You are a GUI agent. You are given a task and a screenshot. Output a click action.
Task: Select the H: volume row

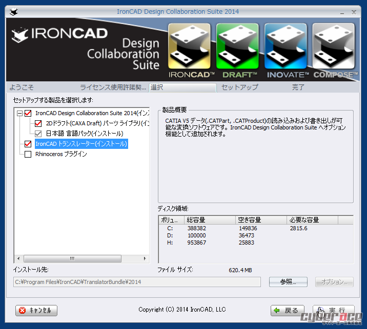point(256,243)
